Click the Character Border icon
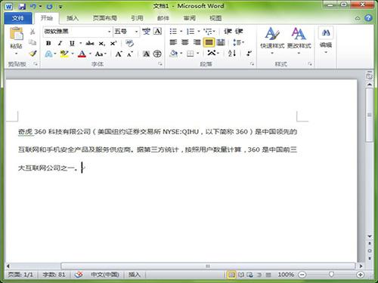The image size is (378, 283). tap(157, 31)
